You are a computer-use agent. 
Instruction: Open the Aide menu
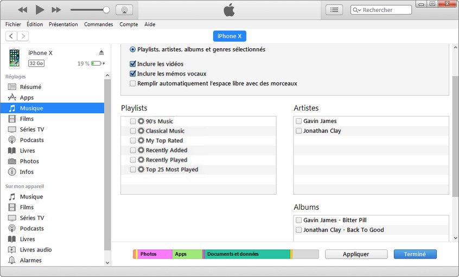coord(150,24)
